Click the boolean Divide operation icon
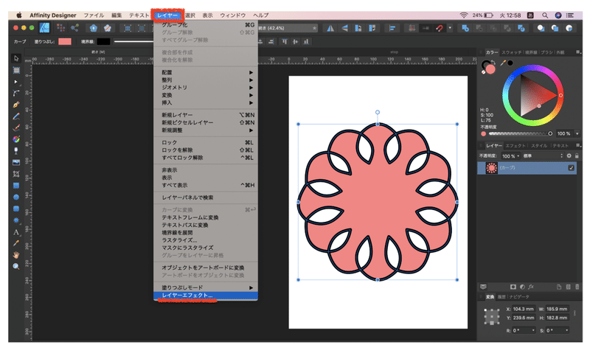This screenshot has height=353, width=590. (x=521, y=28)
